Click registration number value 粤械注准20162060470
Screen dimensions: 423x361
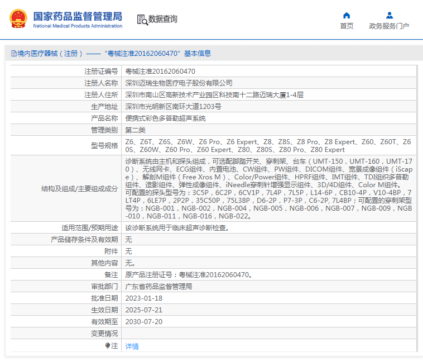click(160, 72)
